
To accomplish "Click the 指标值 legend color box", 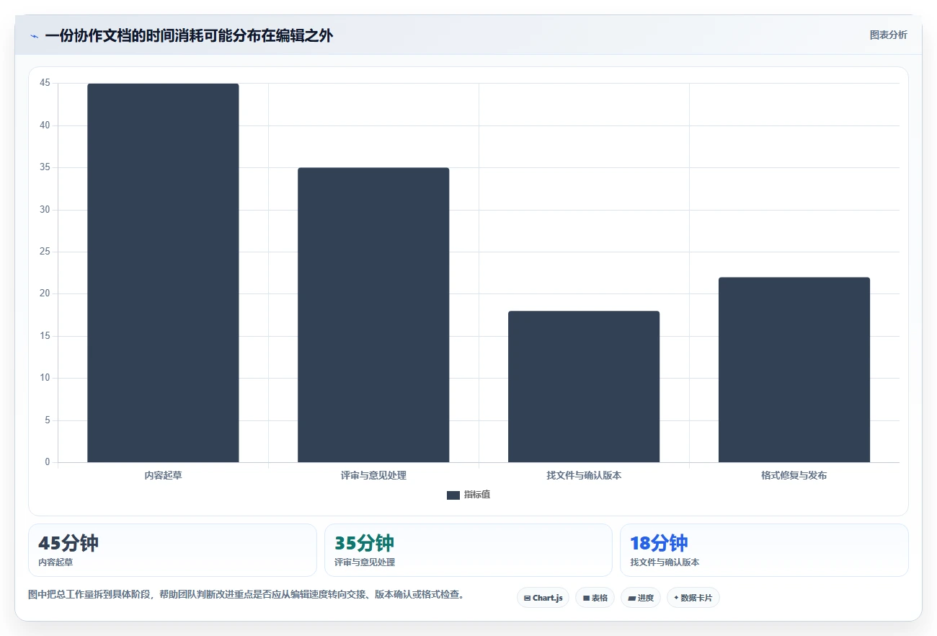I will coord(453,495).
